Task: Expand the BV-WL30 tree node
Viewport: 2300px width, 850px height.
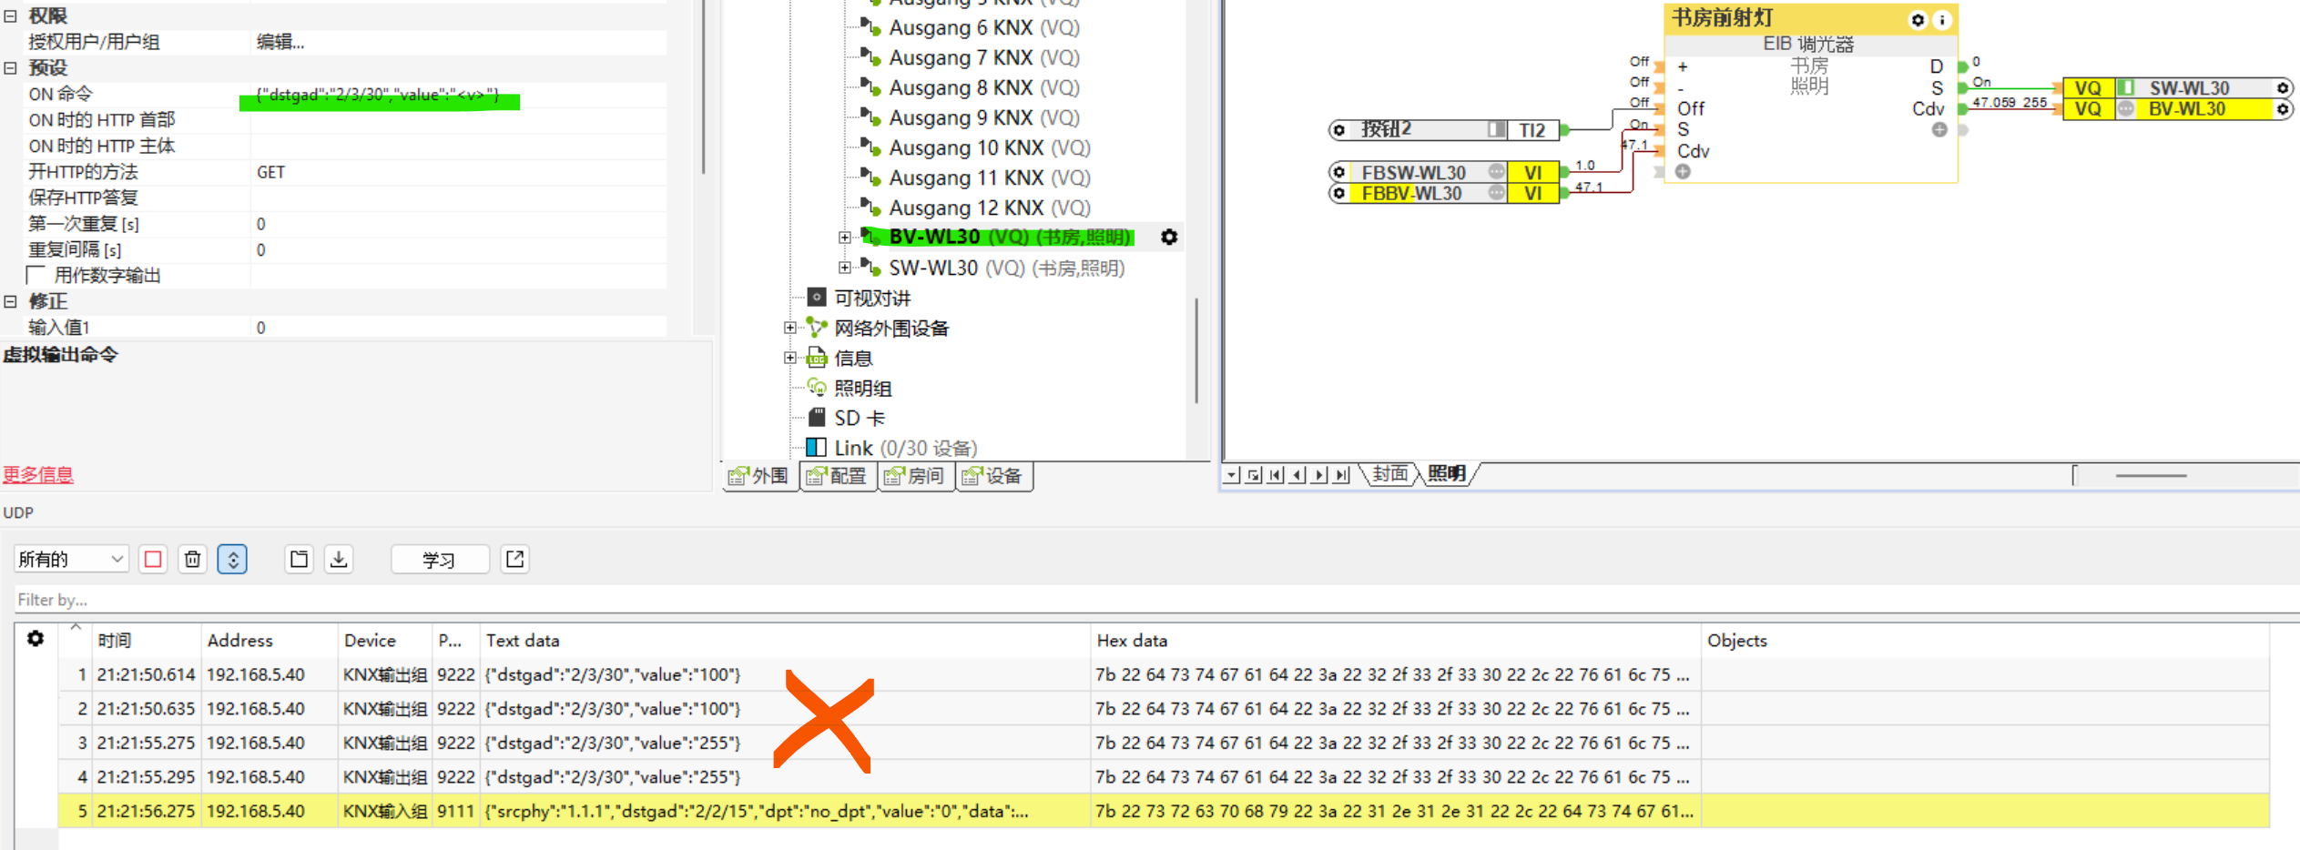Action: 845,238
